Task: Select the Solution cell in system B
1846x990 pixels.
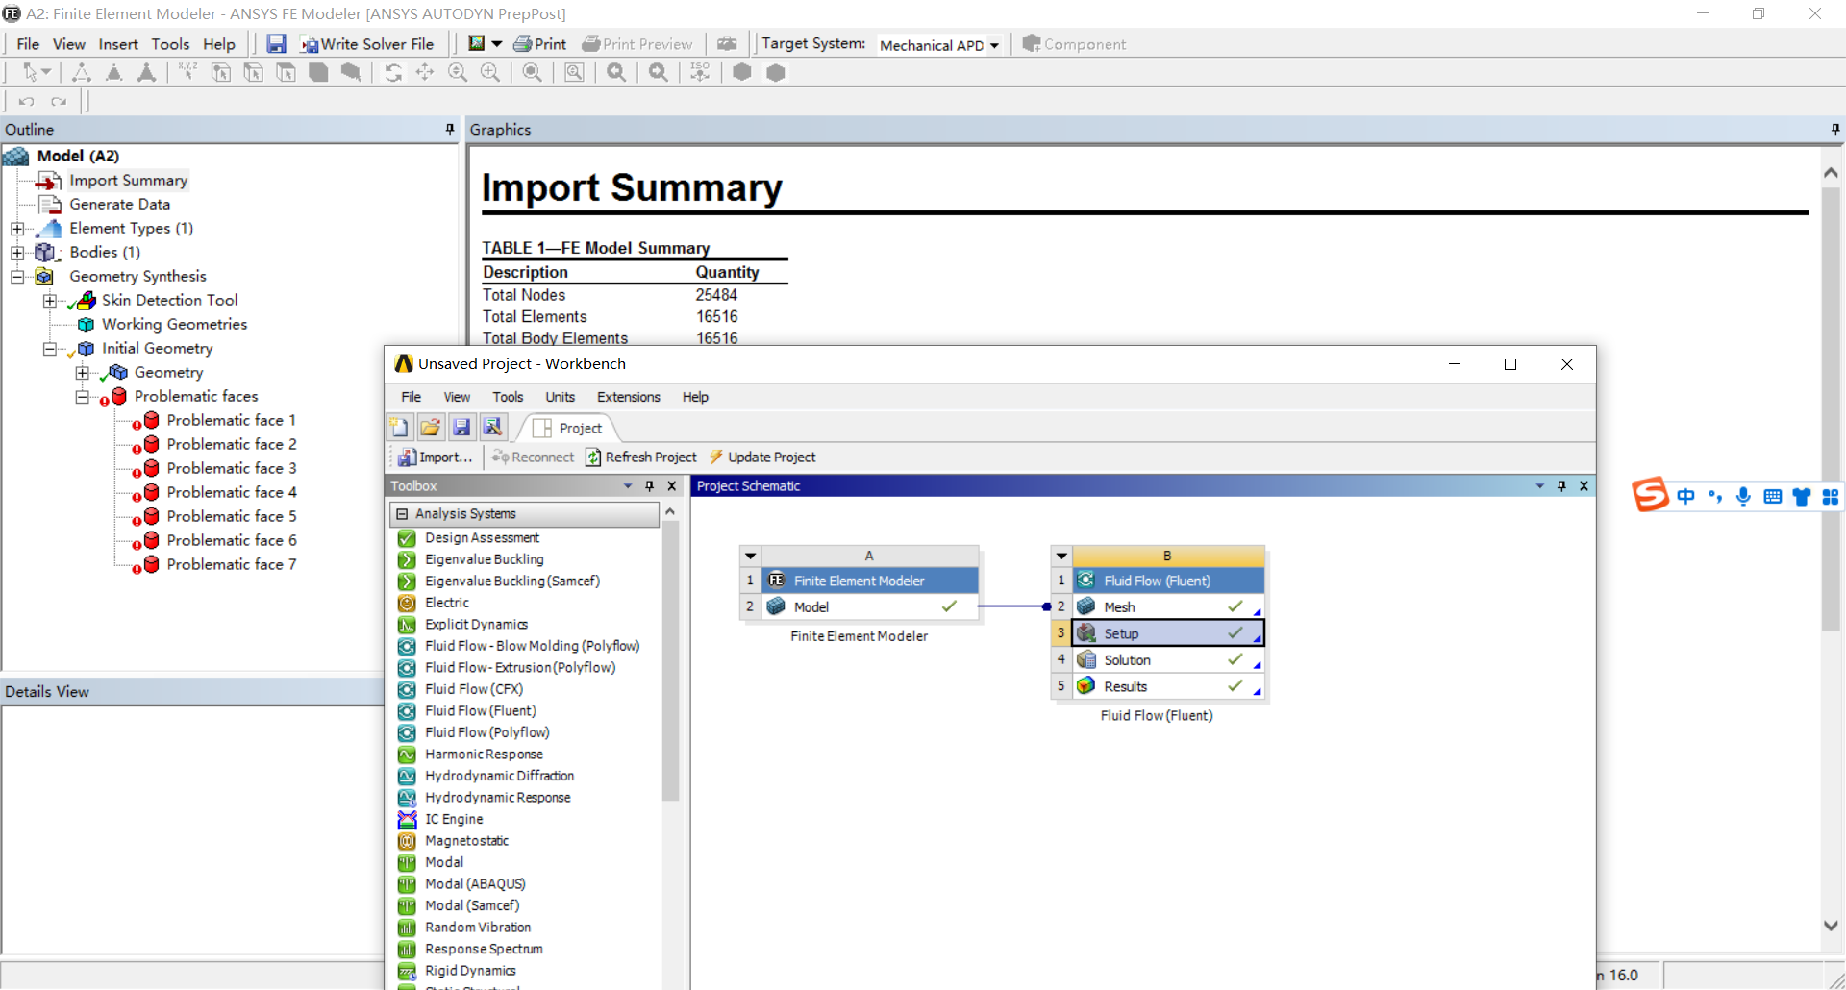Action: coord(1168,660)
